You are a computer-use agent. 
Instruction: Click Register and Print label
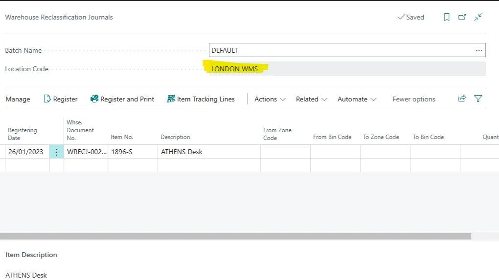click(x=127, y=99)
